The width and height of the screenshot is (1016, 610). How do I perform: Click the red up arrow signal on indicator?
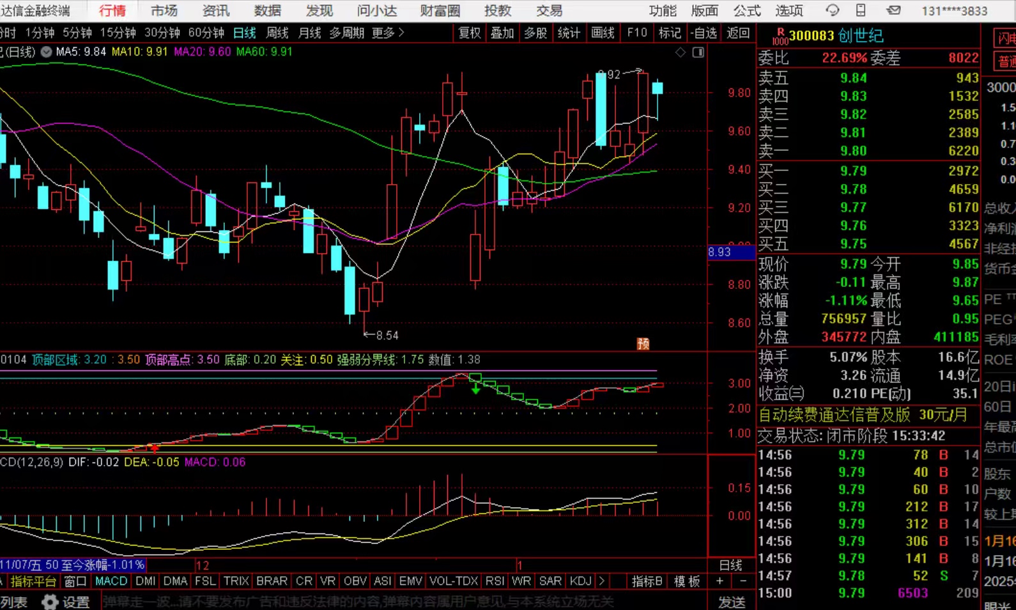(154, 448)
